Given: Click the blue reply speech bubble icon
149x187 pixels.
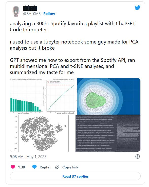Looking at the screenshot, I should click(x=34, y=167).
